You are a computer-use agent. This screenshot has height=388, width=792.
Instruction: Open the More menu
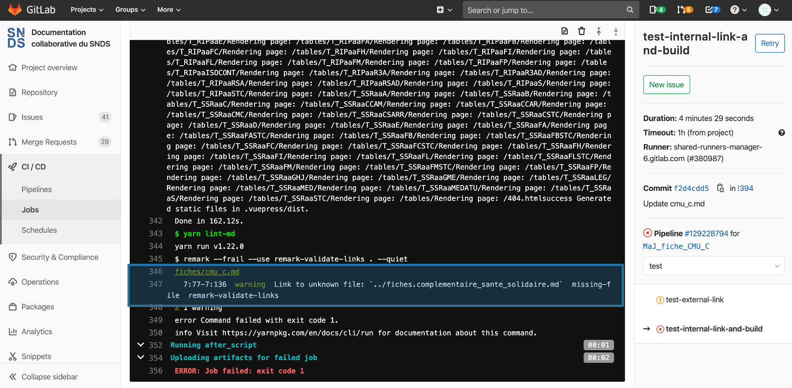click(x=169, y=10)
